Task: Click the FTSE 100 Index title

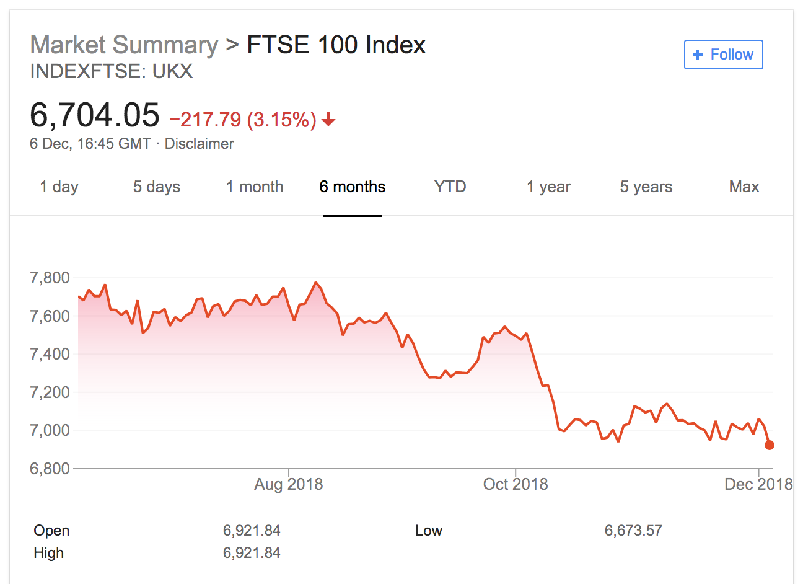Action: point(336,45)
